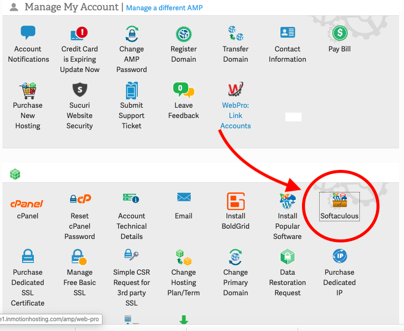Click the Register Domain globe icon

pos(184,34)
